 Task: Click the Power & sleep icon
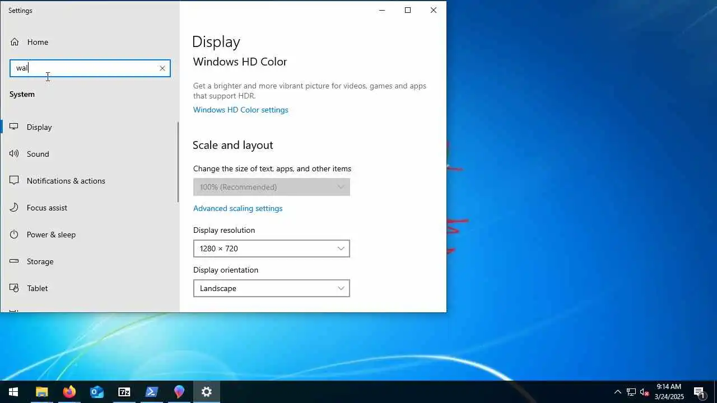coord(14,235)
